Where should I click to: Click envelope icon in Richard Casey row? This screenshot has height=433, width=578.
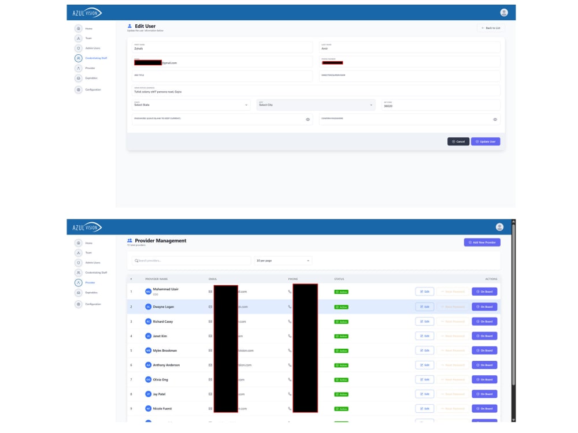click(210, 322)
